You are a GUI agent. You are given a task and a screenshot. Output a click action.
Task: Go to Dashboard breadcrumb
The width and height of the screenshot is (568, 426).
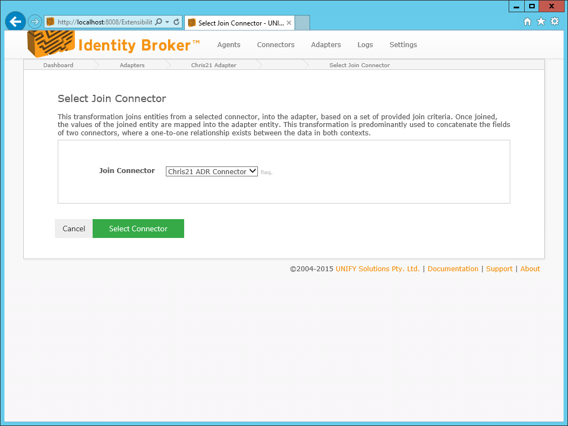(58, 65)
